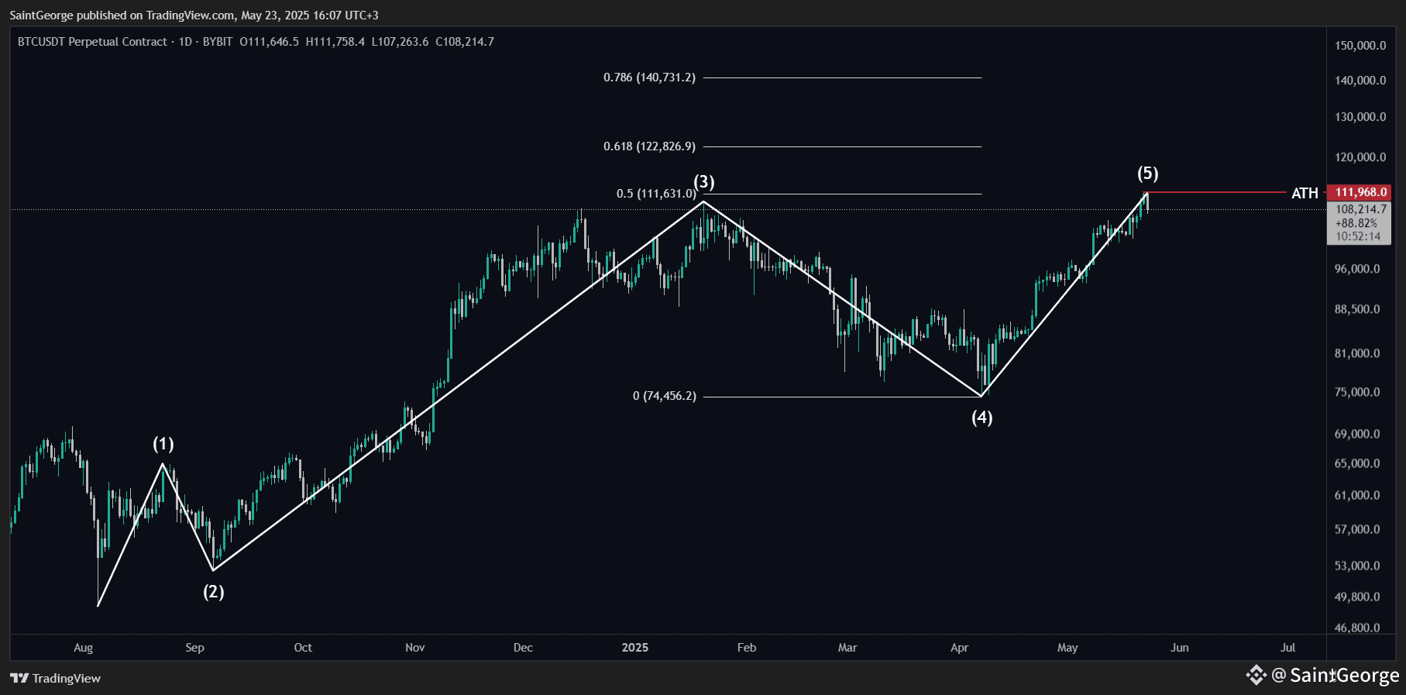This screenshot has width=1406, height=695.
Task: Click 61,000.0 on the price axis
Action: click(x=1357, y=495)
